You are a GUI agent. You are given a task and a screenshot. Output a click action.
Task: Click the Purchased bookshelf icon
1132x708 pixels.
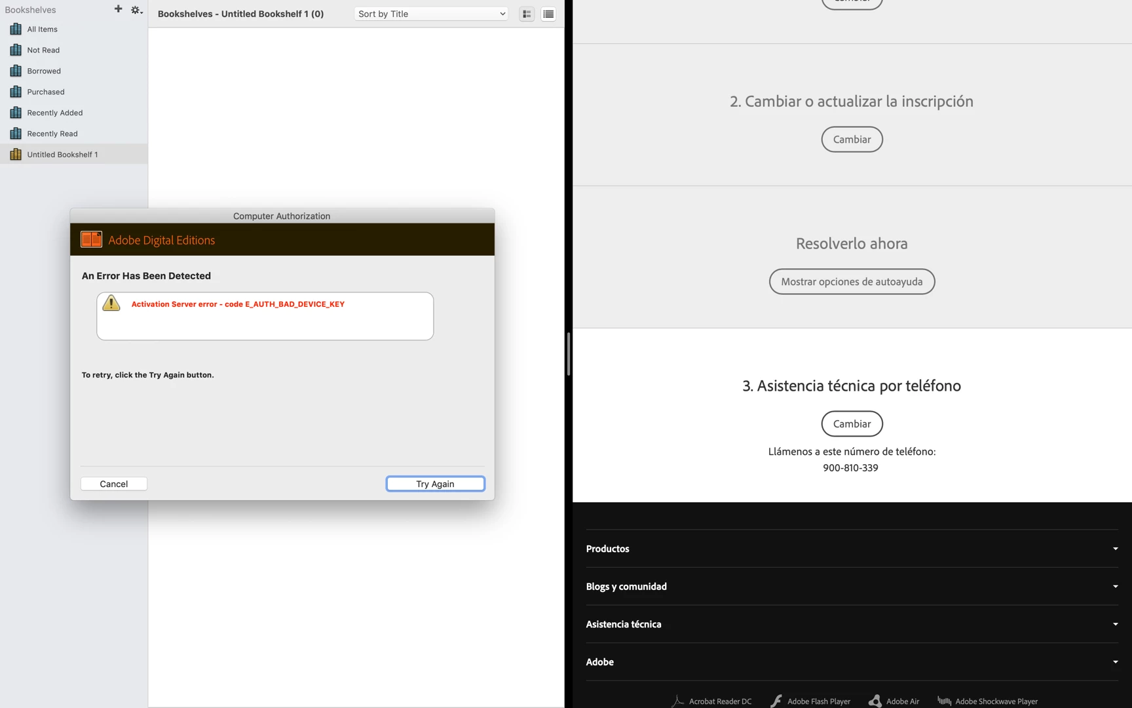16,92
